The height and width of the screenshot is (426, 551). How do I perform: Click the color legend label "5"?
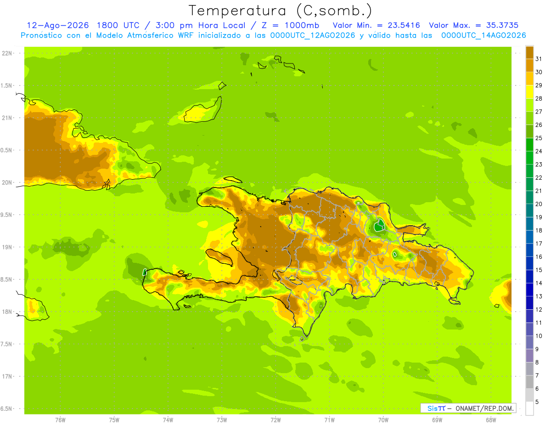tap(537, 402)
